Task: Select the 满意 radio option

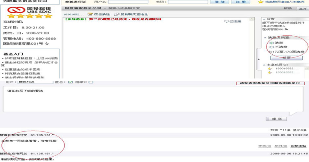Action: (271, 42)
